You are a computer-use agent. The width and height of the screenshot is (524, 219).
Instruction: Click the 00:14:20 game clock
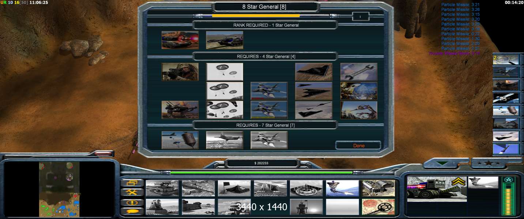(513, 2)
